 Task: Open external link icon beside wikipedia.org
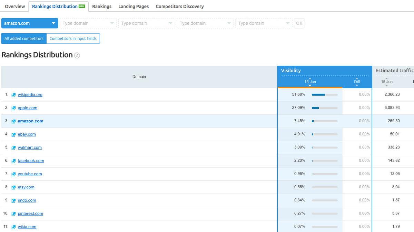tap(13, 95)
